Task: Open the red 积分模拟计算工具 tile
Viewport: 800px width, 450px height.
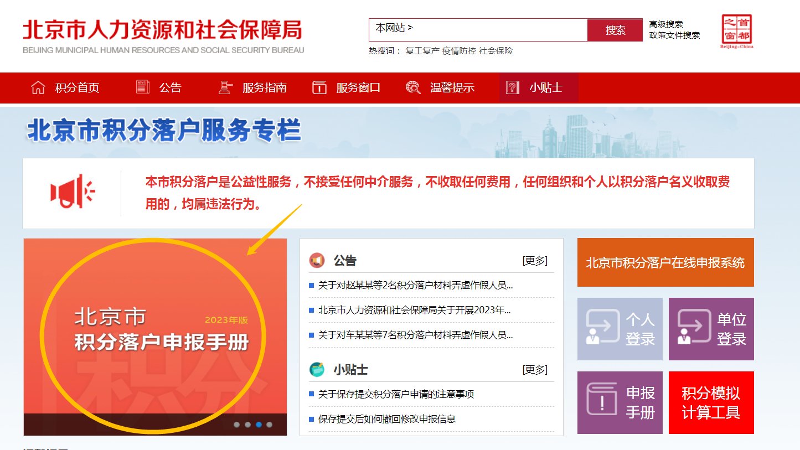Action: tap(711, 402)
